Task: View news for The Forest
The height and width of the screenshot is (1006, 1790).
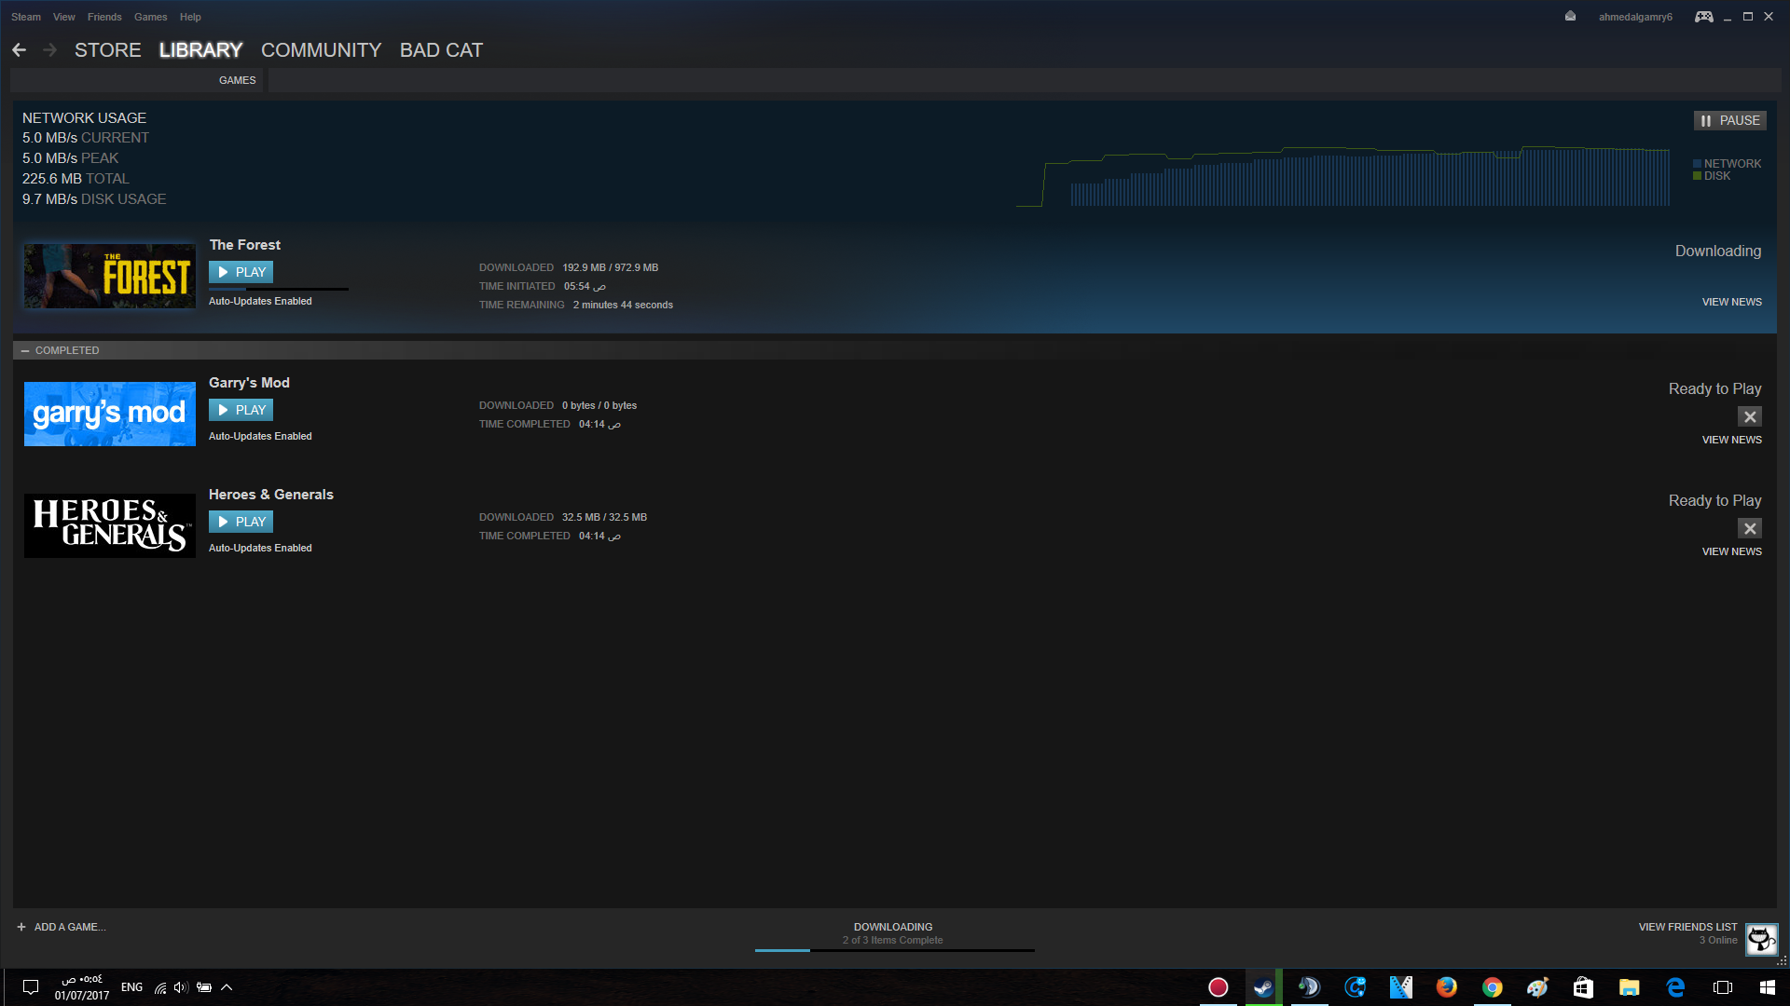Action: (1731, 302)
